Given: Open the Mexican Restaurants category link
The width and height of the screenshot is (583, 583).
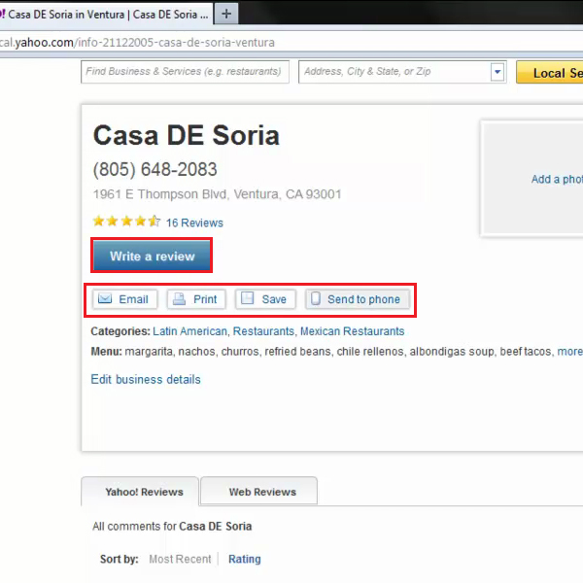Looking at the screenshot, I should [x=352, y=331].
